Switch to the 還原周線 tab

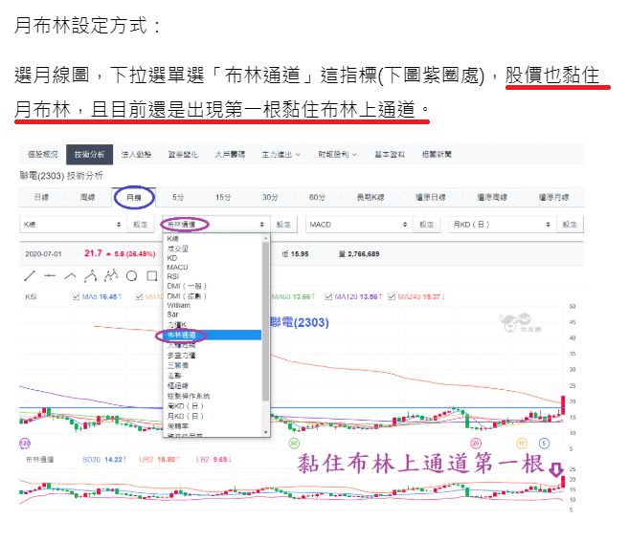pos(492,197)
